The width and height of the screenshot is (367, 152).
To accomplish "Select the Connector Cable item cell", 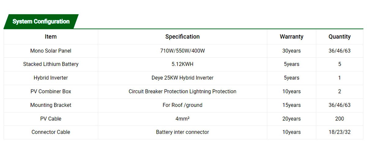I will pyautogui.click(x=51, y=132).
